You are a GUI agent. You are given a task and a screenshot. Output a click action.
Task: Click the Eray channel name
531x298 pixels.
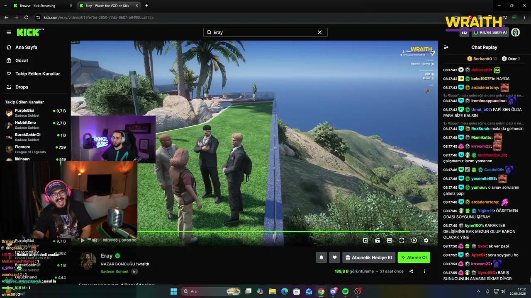107,256
